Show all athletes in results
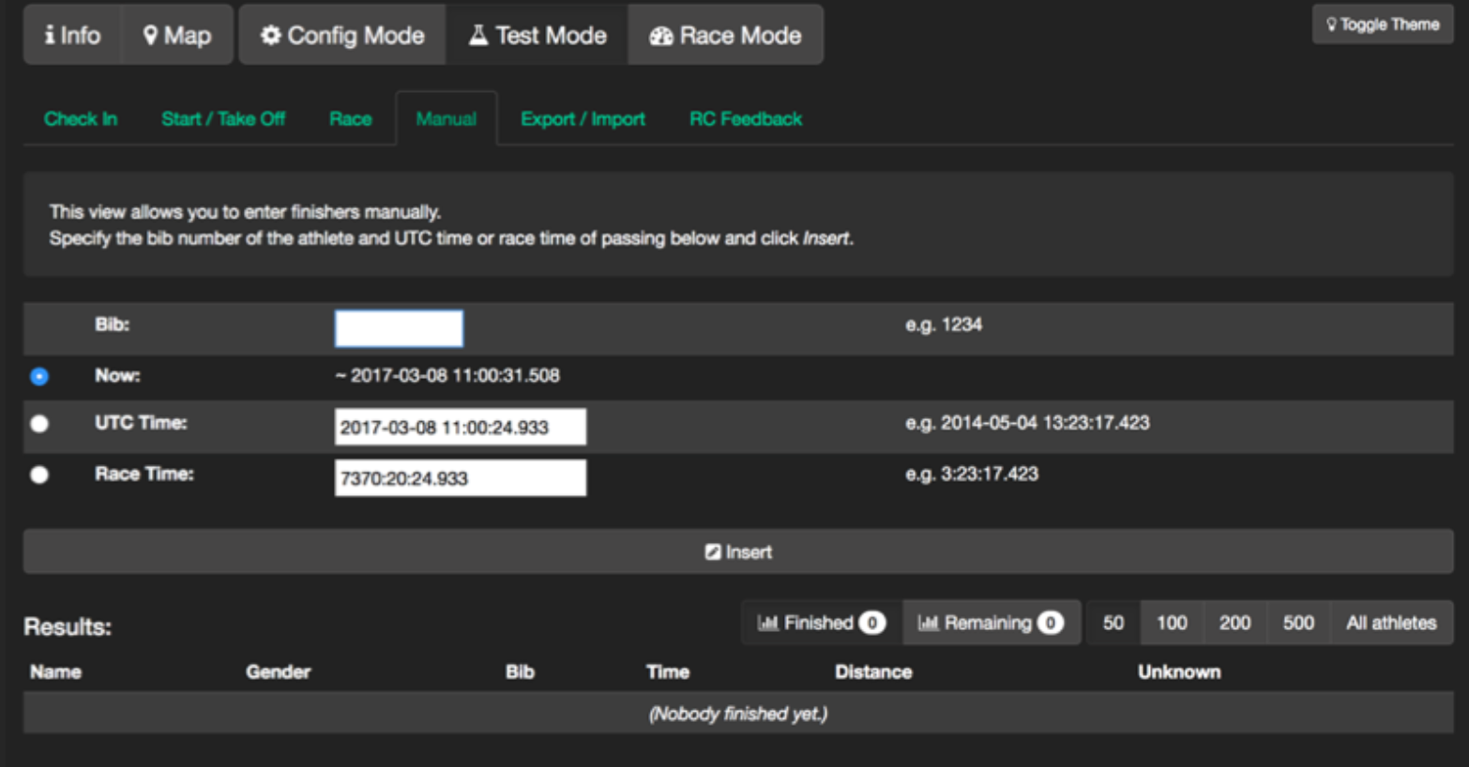1469x767 pixels. [x=1391, y=623]
